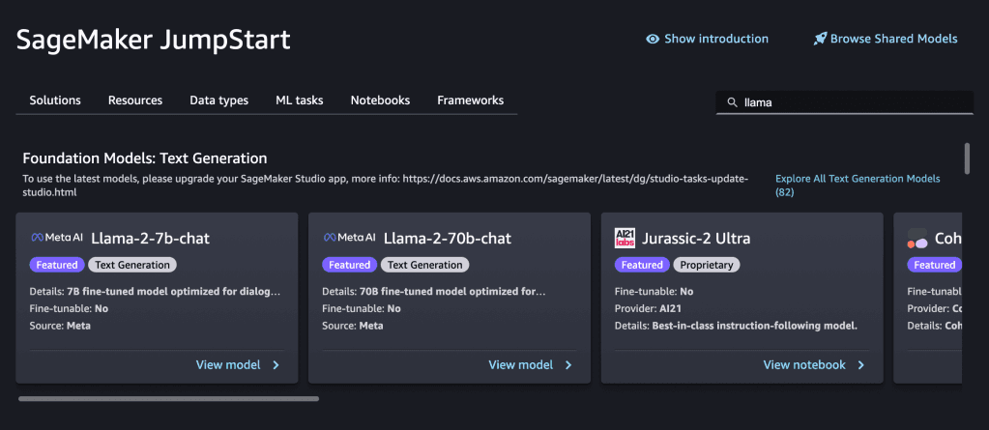Click the magnifier icon in search box
989x430 pixels.
[x=732, y=102]
